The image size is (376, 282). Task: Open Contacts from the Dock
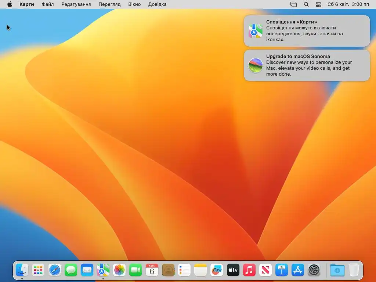pos(168,270)
